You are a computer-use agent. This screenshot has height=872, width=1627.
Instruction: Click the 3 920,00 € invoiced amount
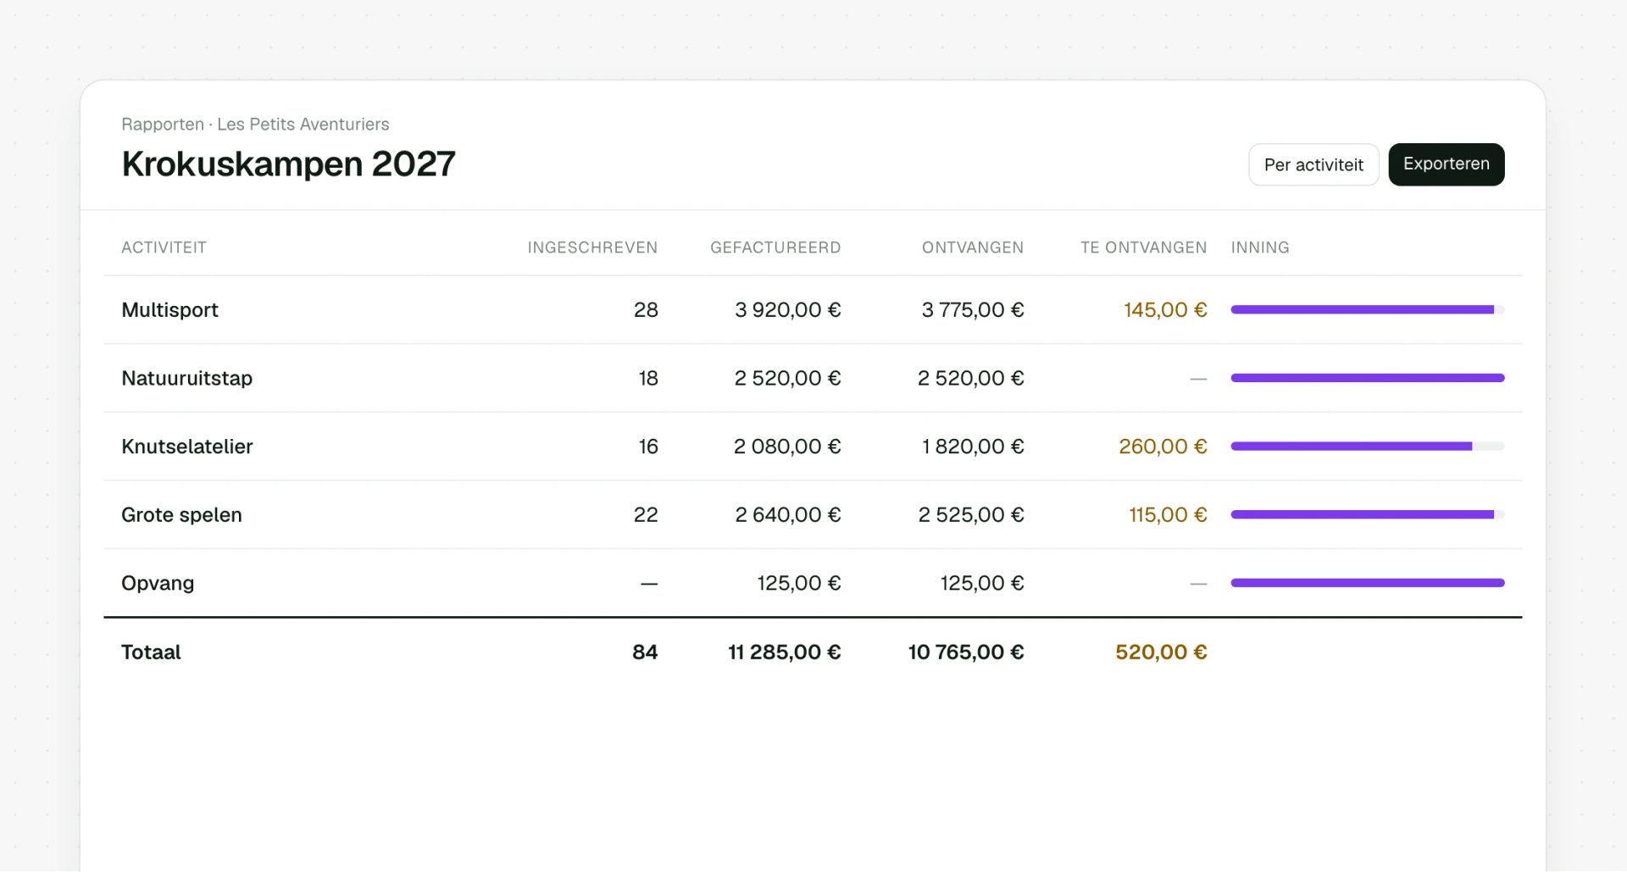(x=788, y=310)
